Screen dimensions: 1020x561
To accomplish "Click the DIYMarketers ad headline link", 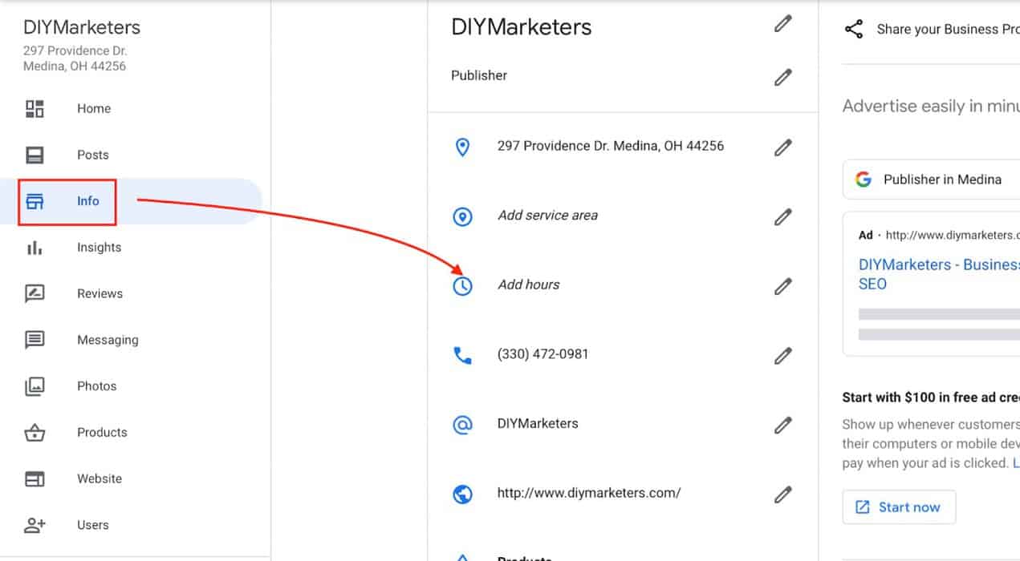I will [939, 274].
